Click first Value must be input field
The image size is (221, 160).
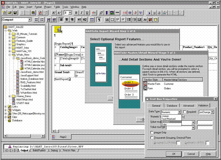coord(205,122)
